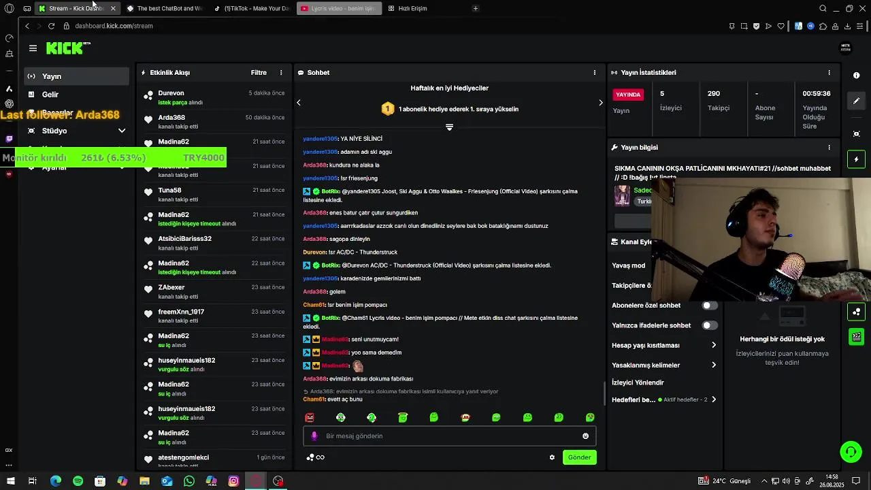Click the KICK logo
The width and height of the screenshot is (871, 490).
coord(68,48)
